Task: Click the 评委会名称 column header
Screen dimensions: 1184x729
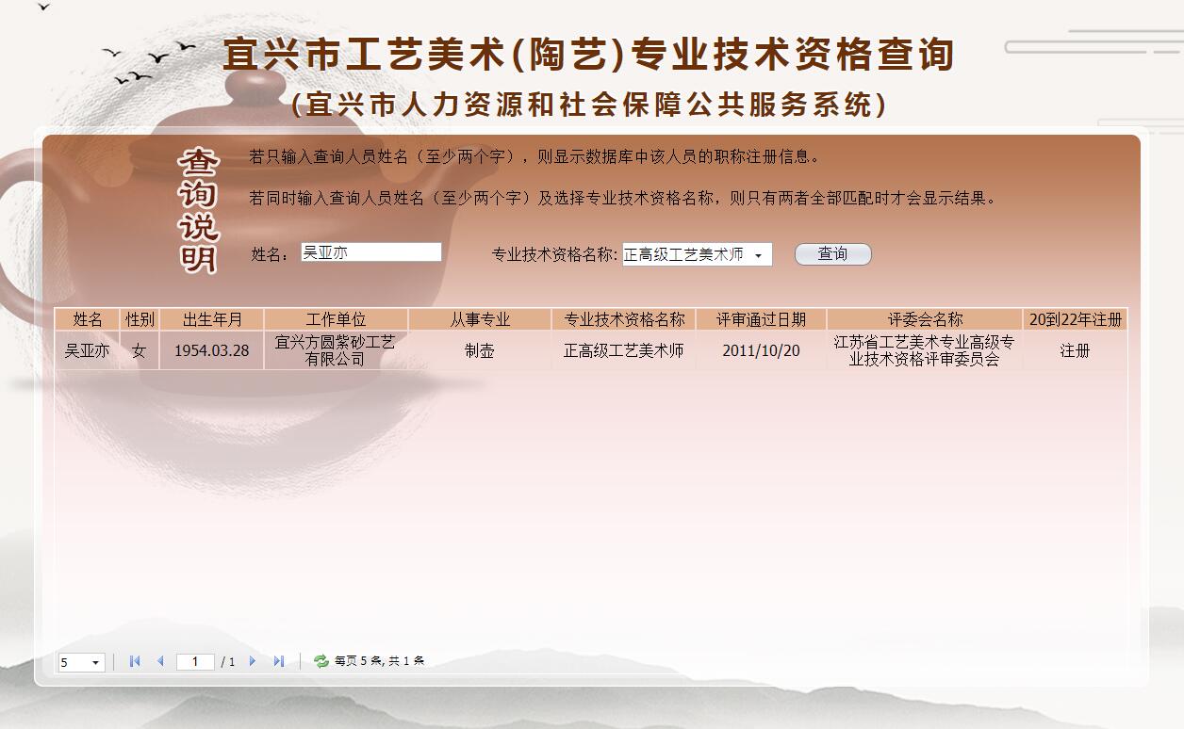Action: (924, 318)
